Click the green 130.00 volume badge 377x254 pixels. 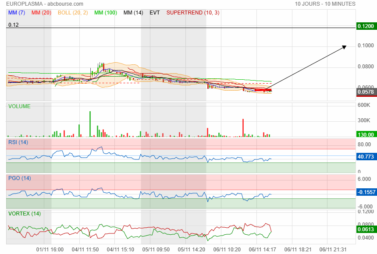pyautogui.click(x=366, y=134)
